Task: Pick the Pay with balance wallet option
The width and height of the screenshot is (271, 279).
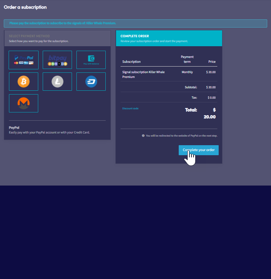Action: pos(91,60)
